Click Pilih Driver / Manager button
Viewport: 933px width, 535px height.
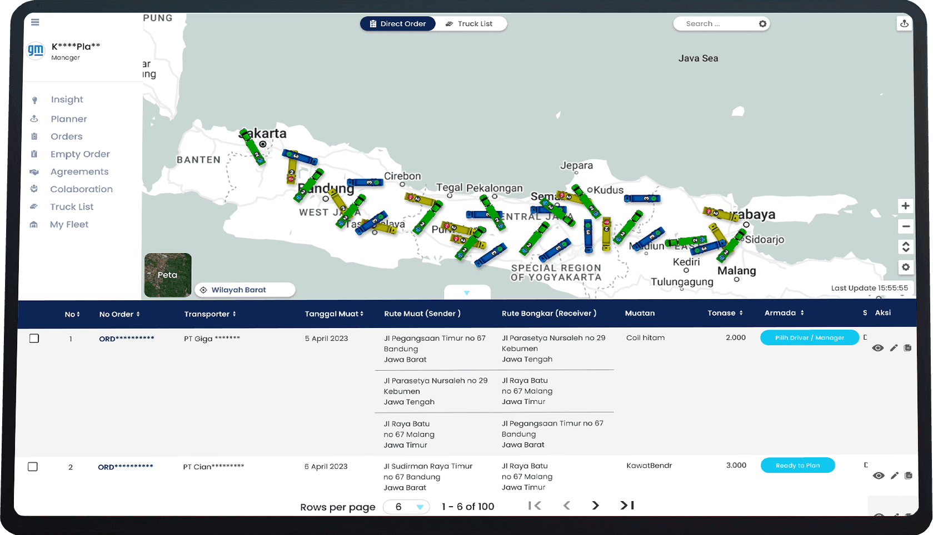tap(810, 337)
